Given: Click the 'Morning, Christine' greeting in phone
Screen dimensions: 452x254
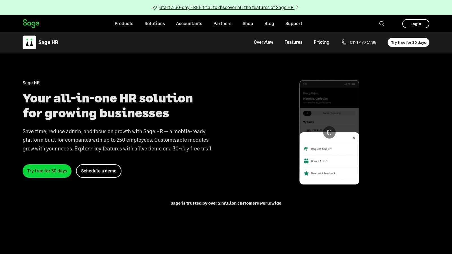Looking at the screenshot, I should point(315,99).
